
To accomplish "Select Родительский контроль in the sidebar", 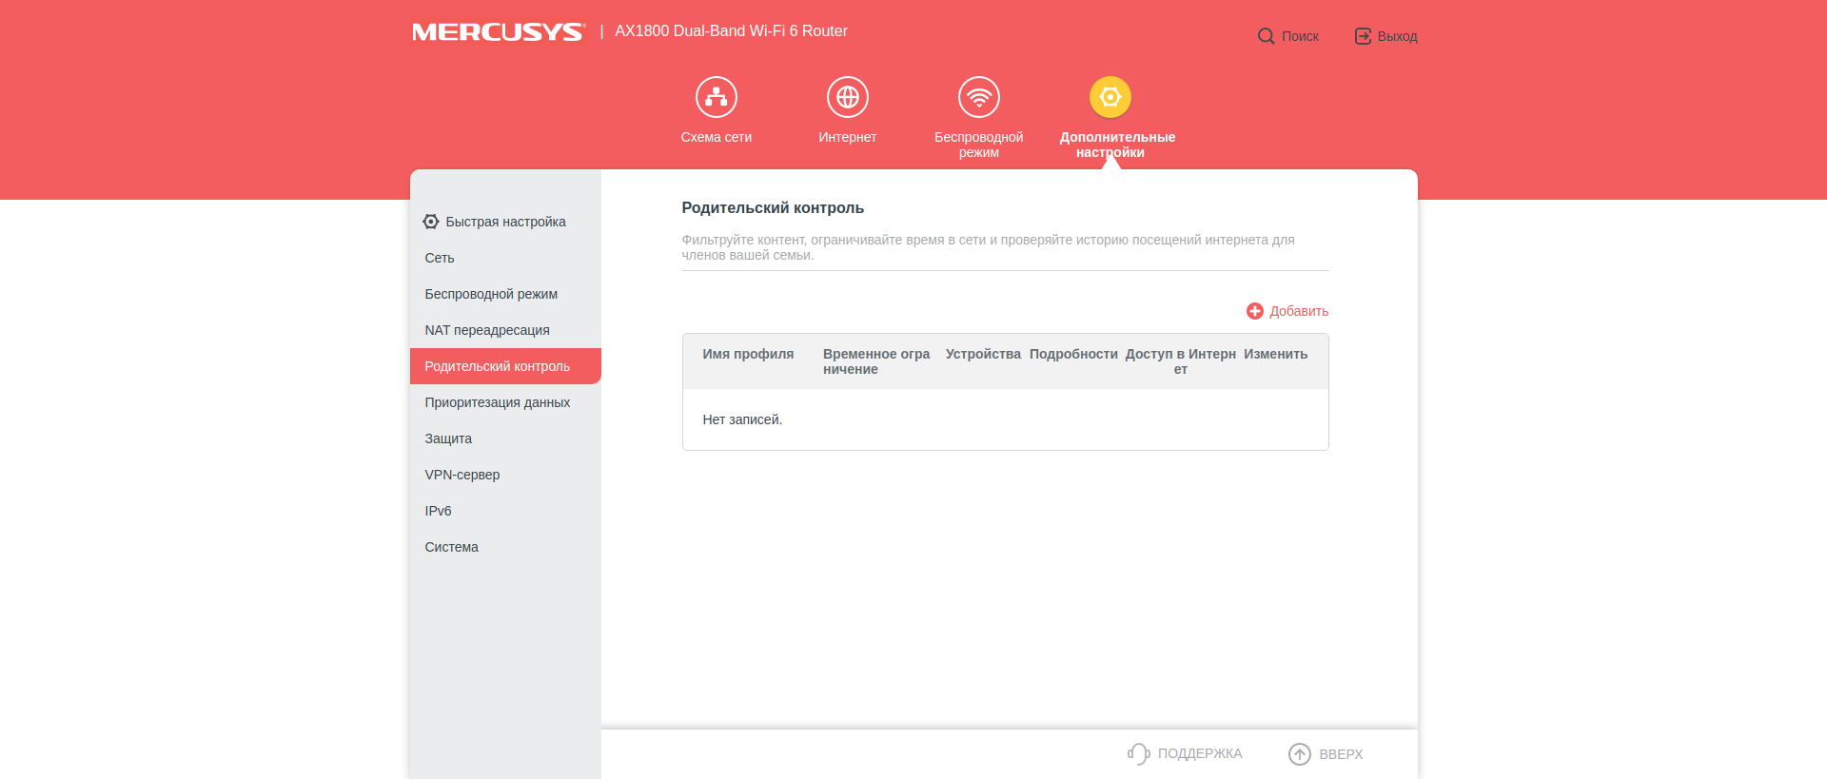I will [x=497, y=366].
